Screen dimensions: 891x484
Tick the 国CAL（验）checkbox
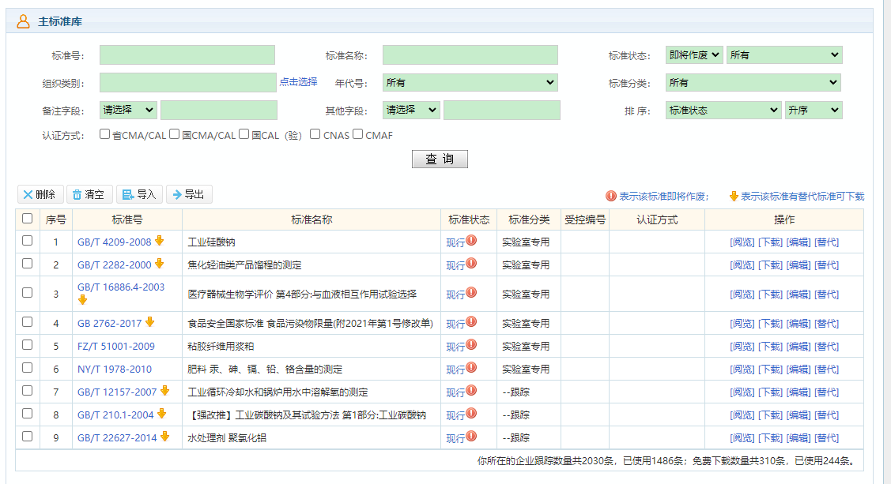tap(244, 134)
